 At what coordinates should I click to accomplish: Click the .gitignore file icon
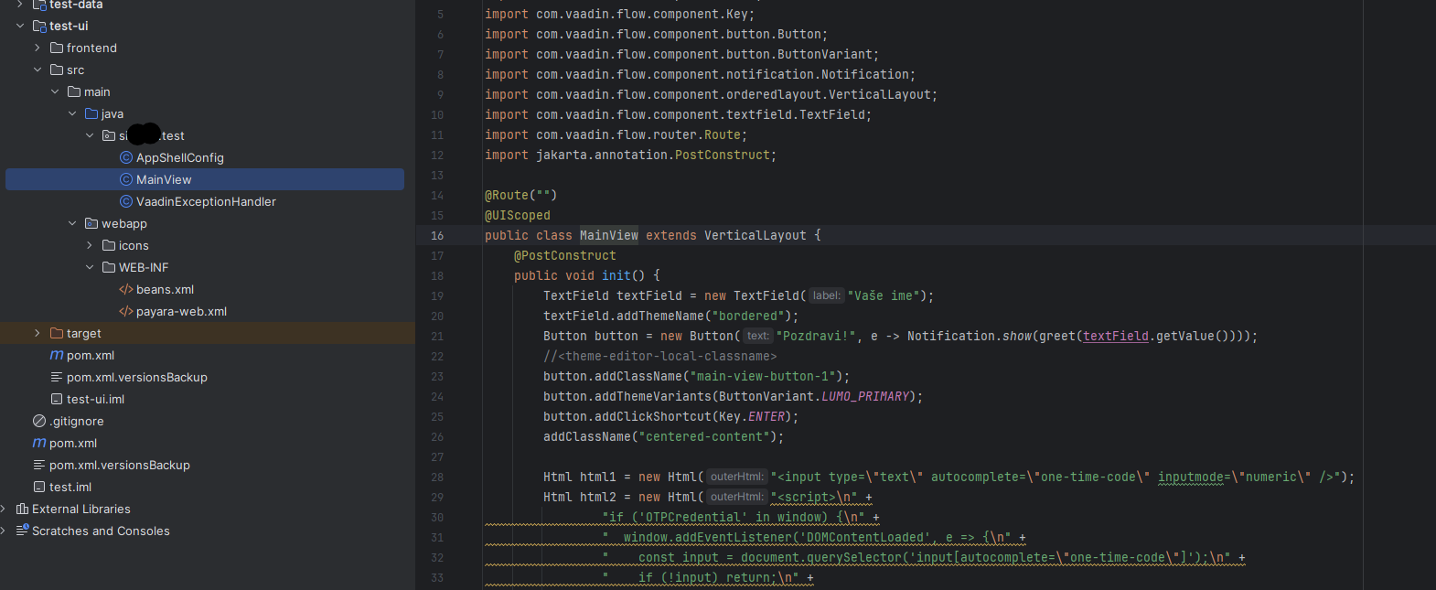(39, 422)
